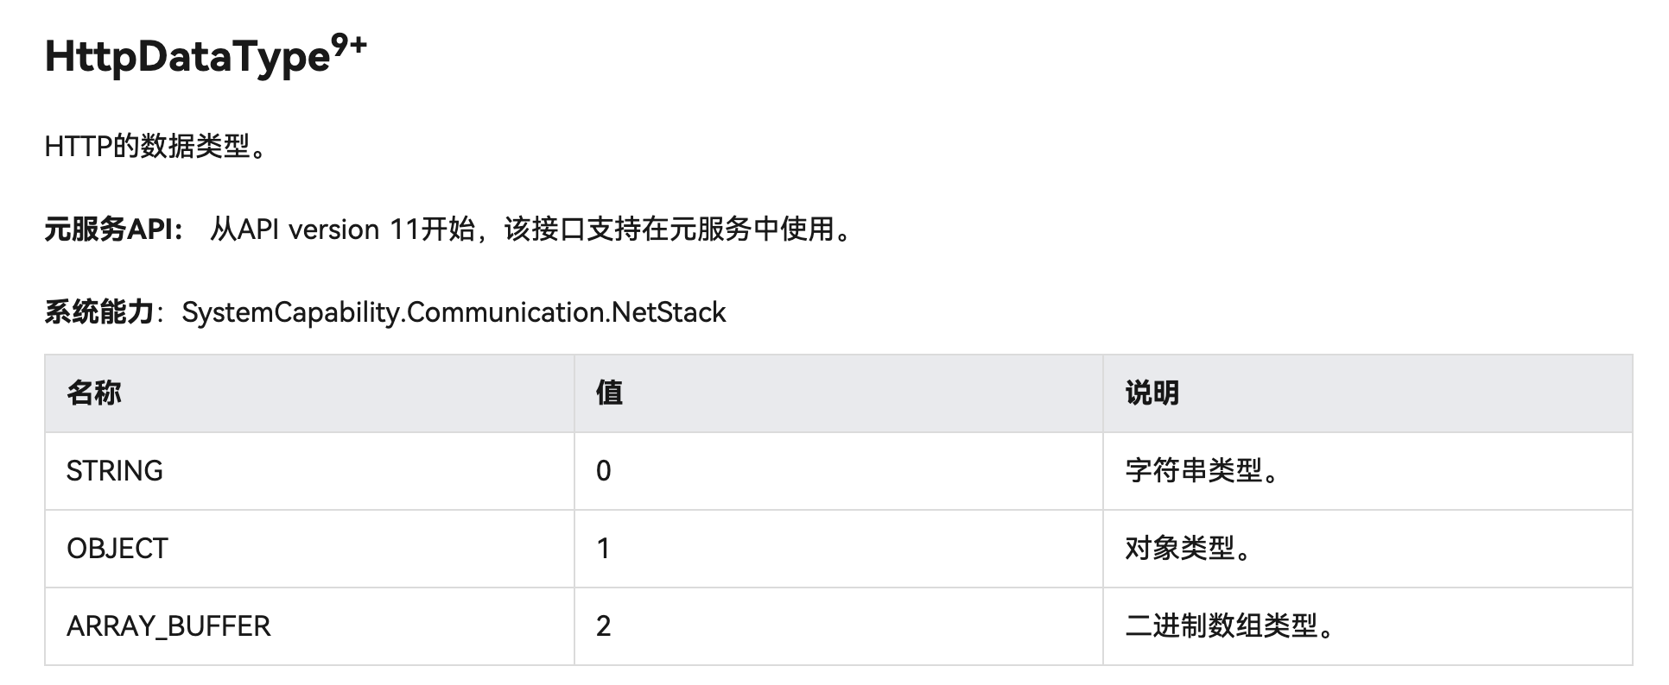This screenshot has width=1669, height=685.
Task: Select the bold 元服务API label
Action: pyautogui.click(x=113, y=229)
